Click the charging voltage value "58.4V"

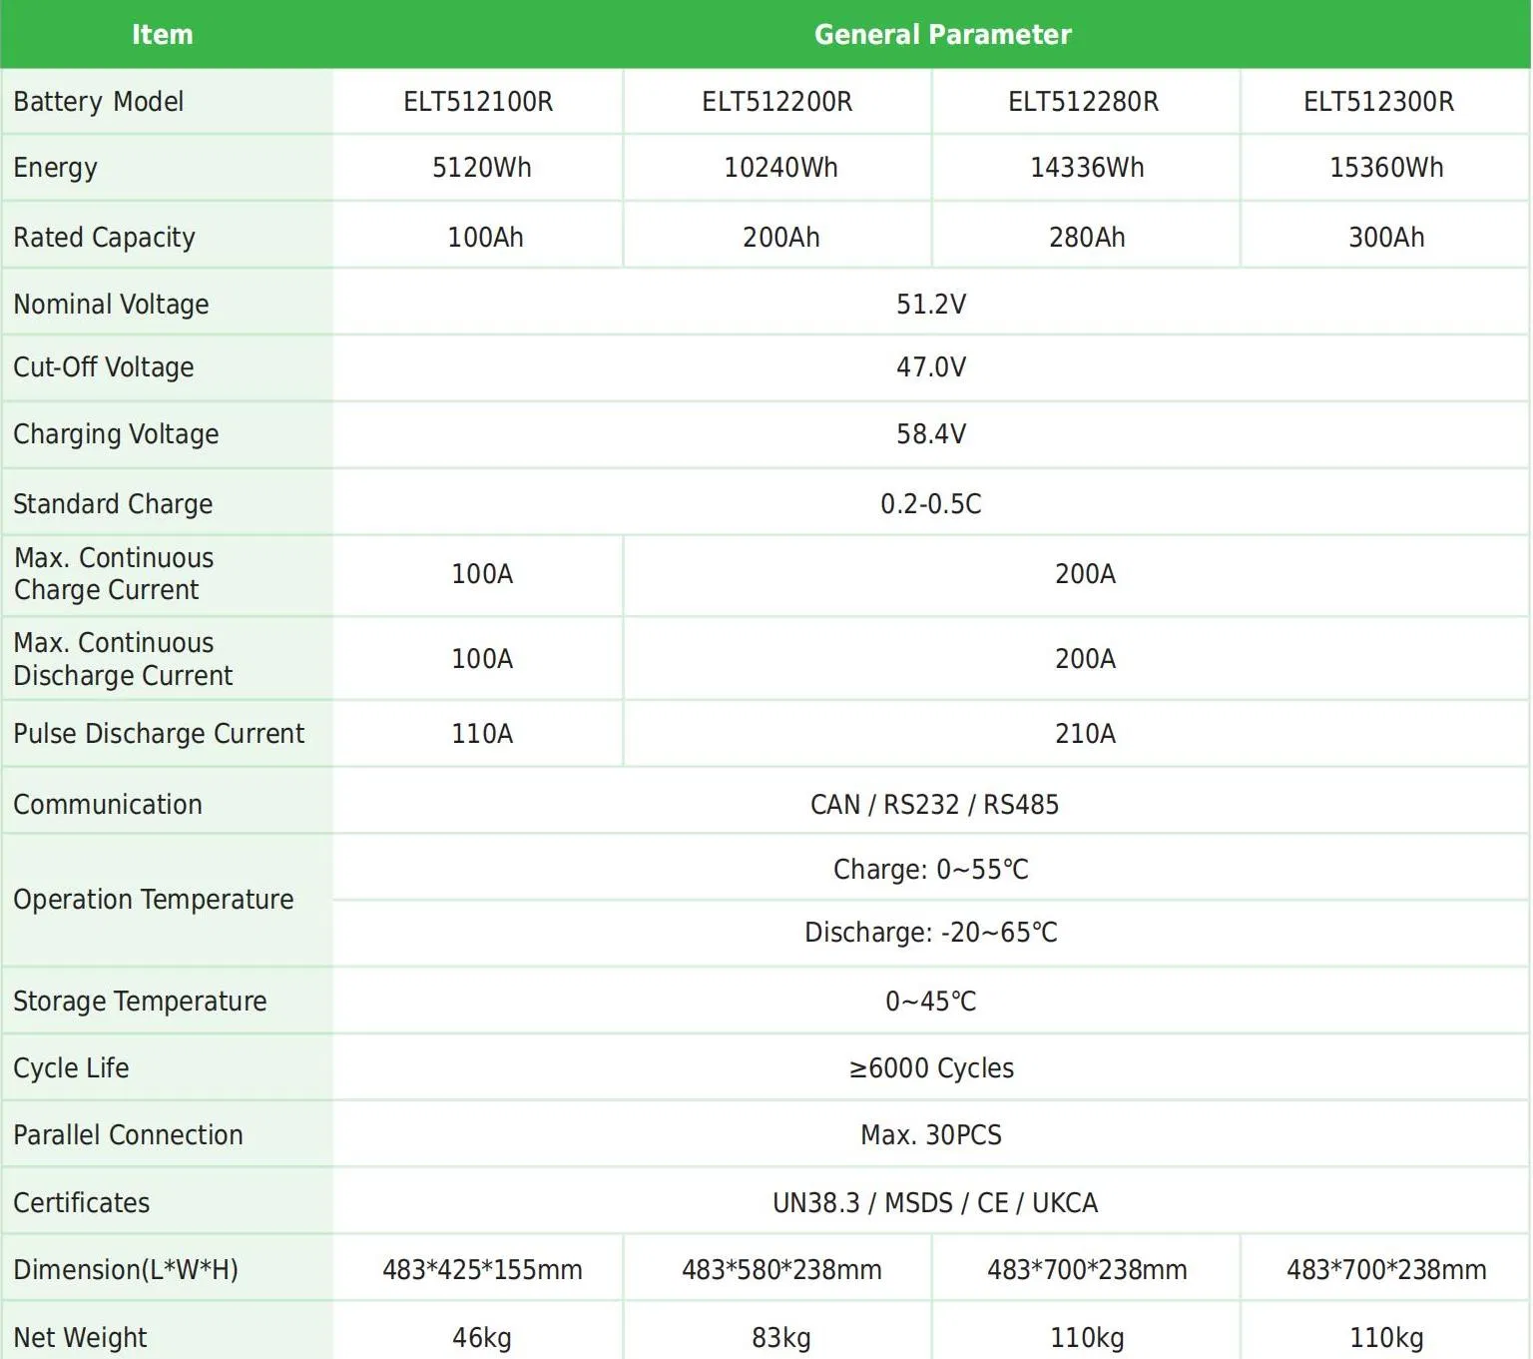click(931, 434)
